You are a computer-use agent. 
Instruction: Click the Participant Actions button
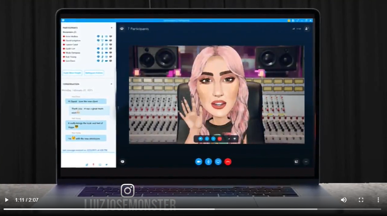(x=94, y=73)
